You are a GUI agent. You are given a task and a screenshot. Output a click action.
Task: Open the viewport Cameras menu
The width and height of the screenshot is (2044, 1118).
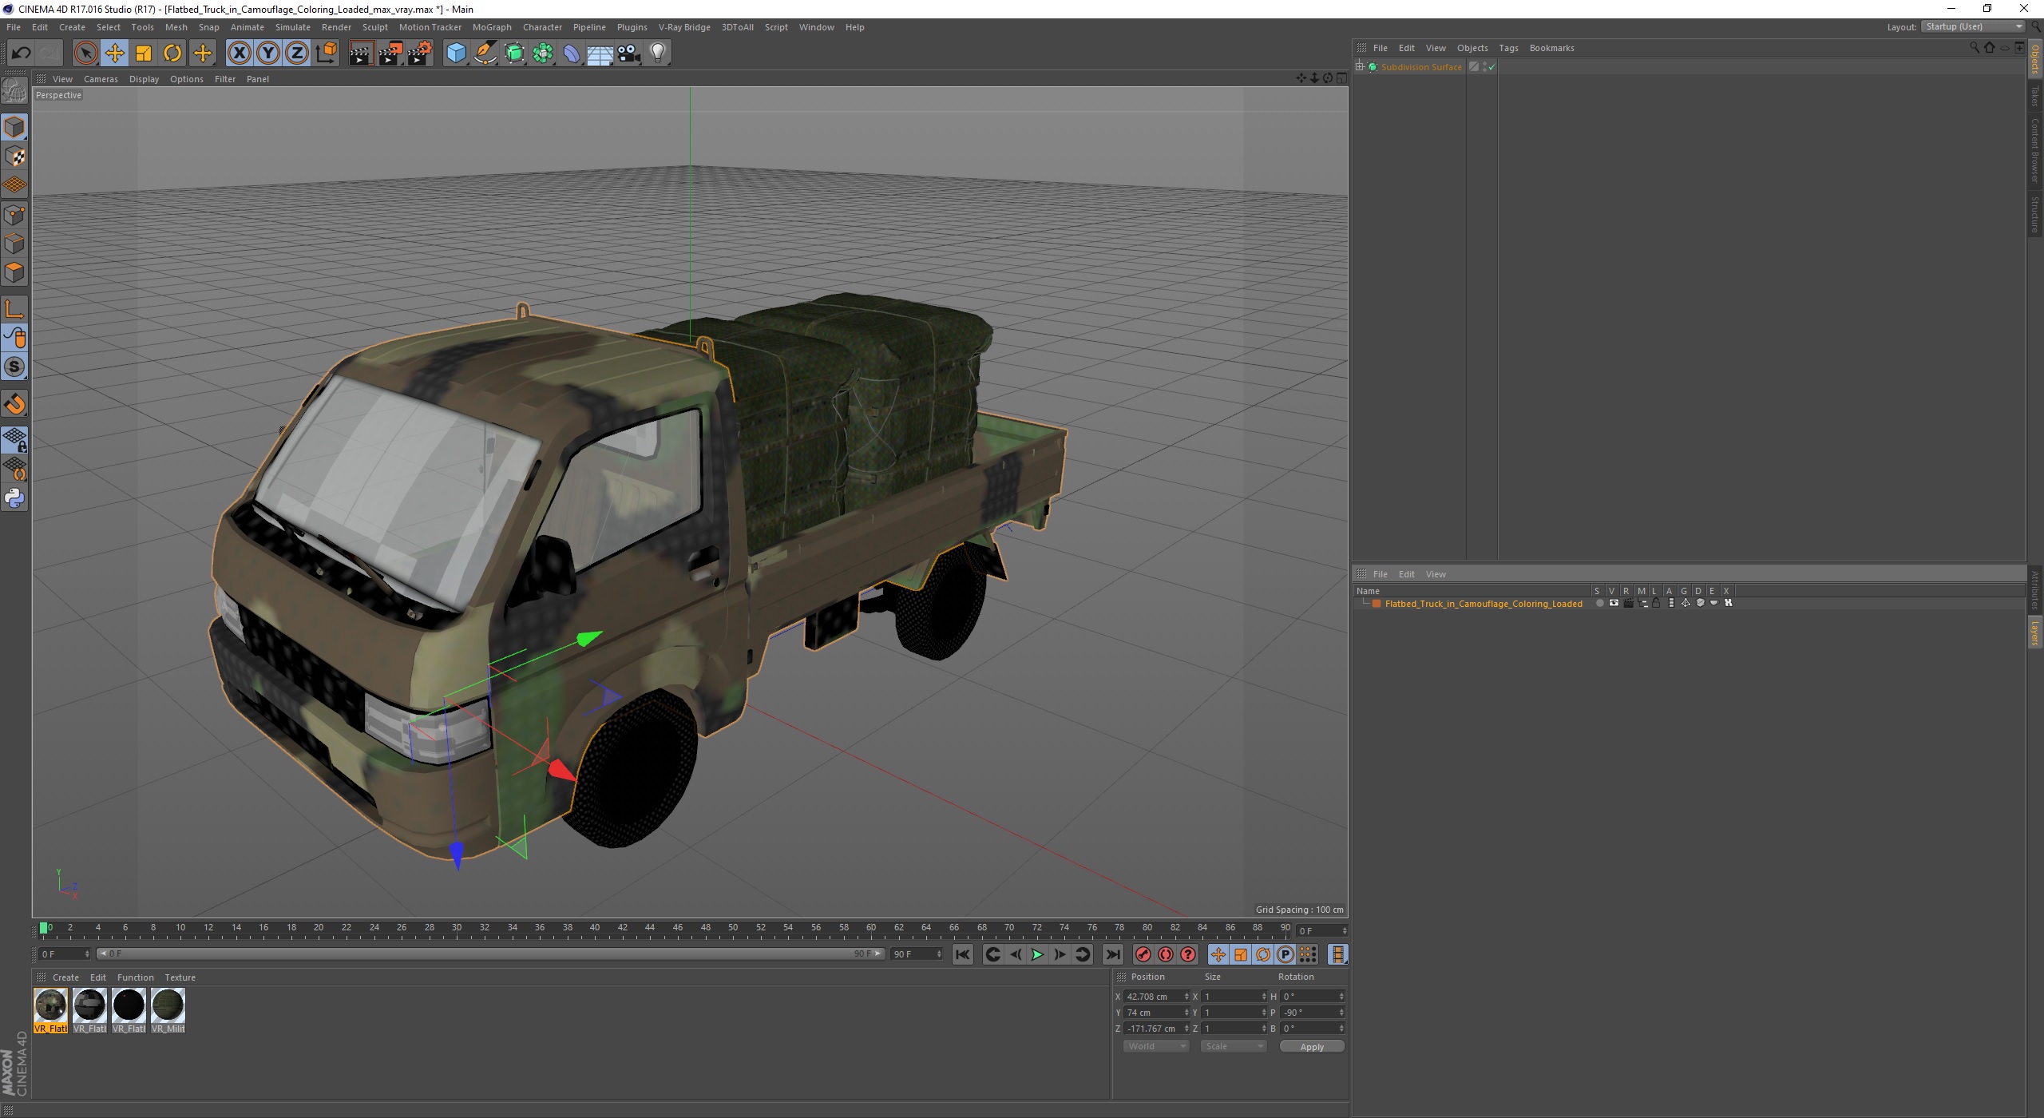point(101,79)
